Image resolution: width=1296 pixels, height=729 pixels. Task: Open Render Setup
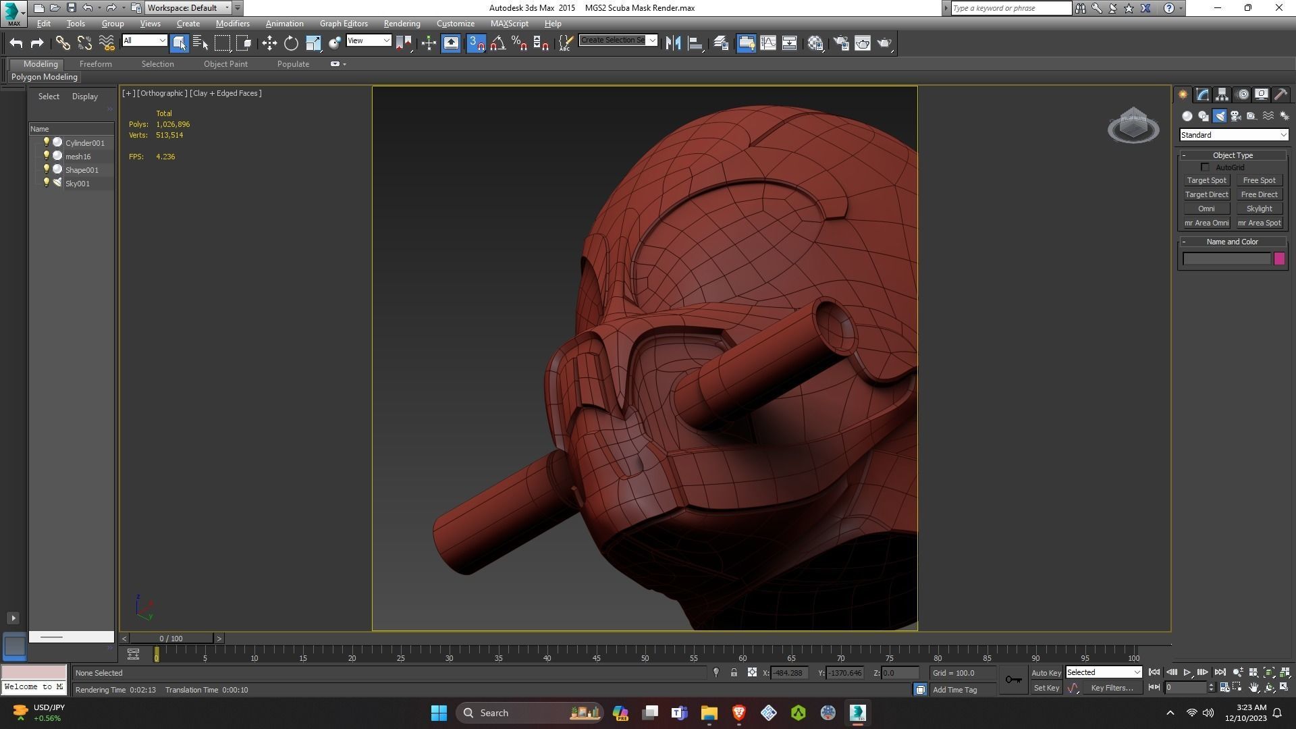pos(841,43)
